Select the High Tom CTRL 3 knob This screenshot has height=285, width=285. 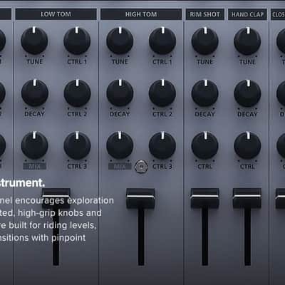point(162,145)
